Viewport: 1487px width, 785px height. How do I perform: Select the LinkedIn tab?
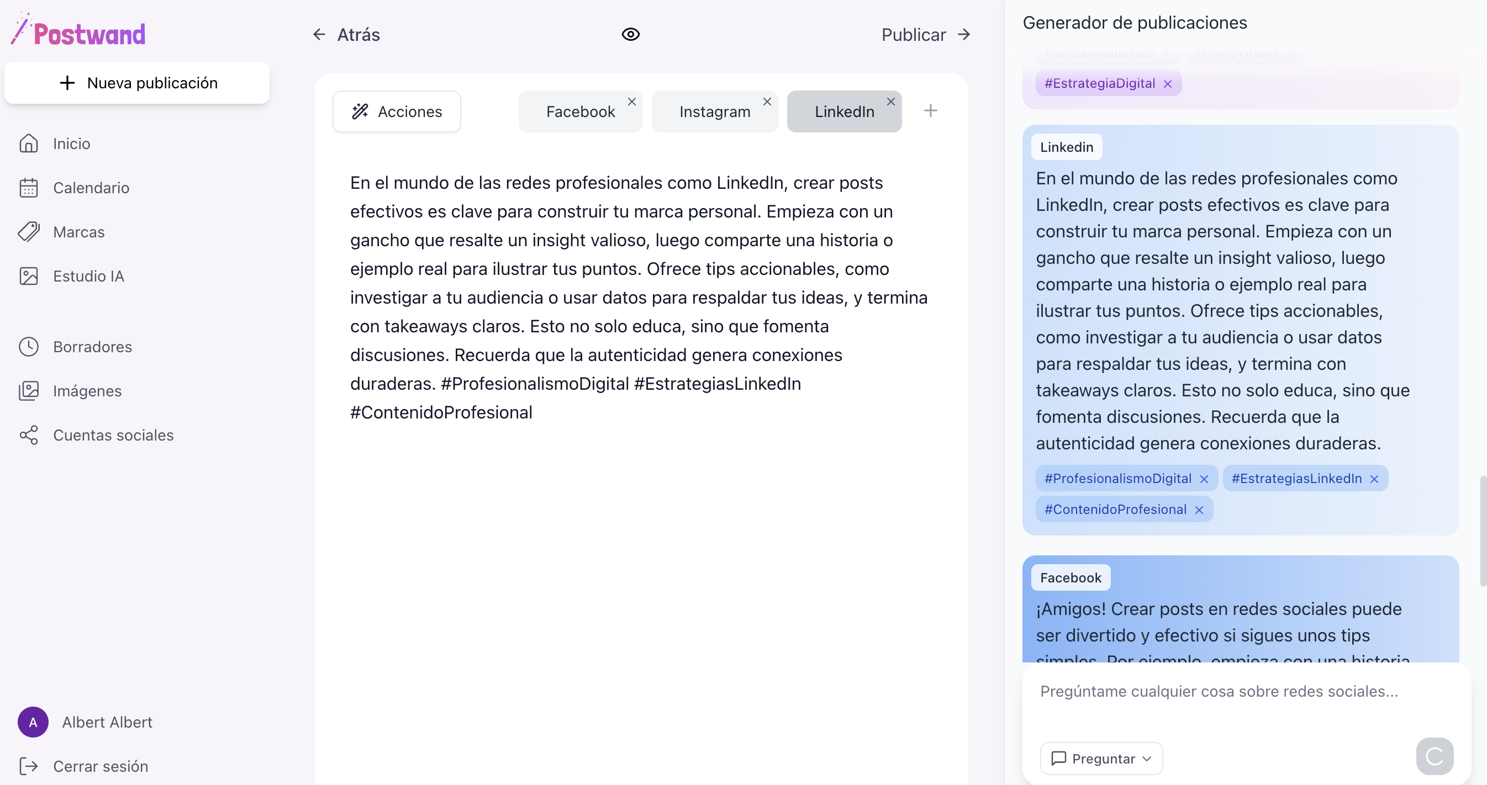point(844,112)
